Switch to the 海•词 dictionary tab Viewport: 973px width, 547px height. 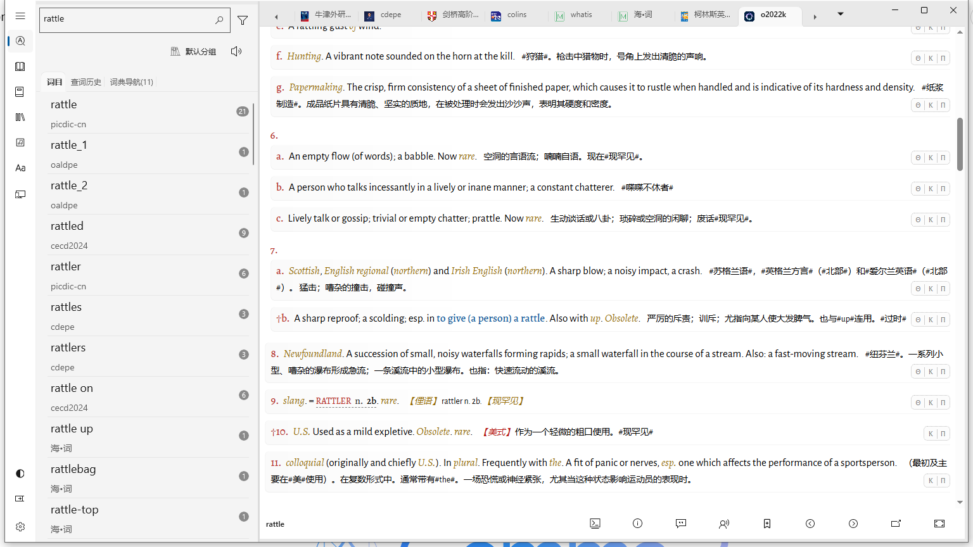click(644, 15)
